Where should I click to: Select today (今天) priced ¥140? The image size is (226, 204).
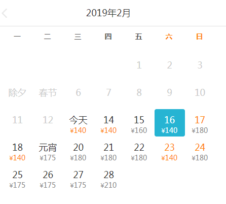click(x=78, y=123)
